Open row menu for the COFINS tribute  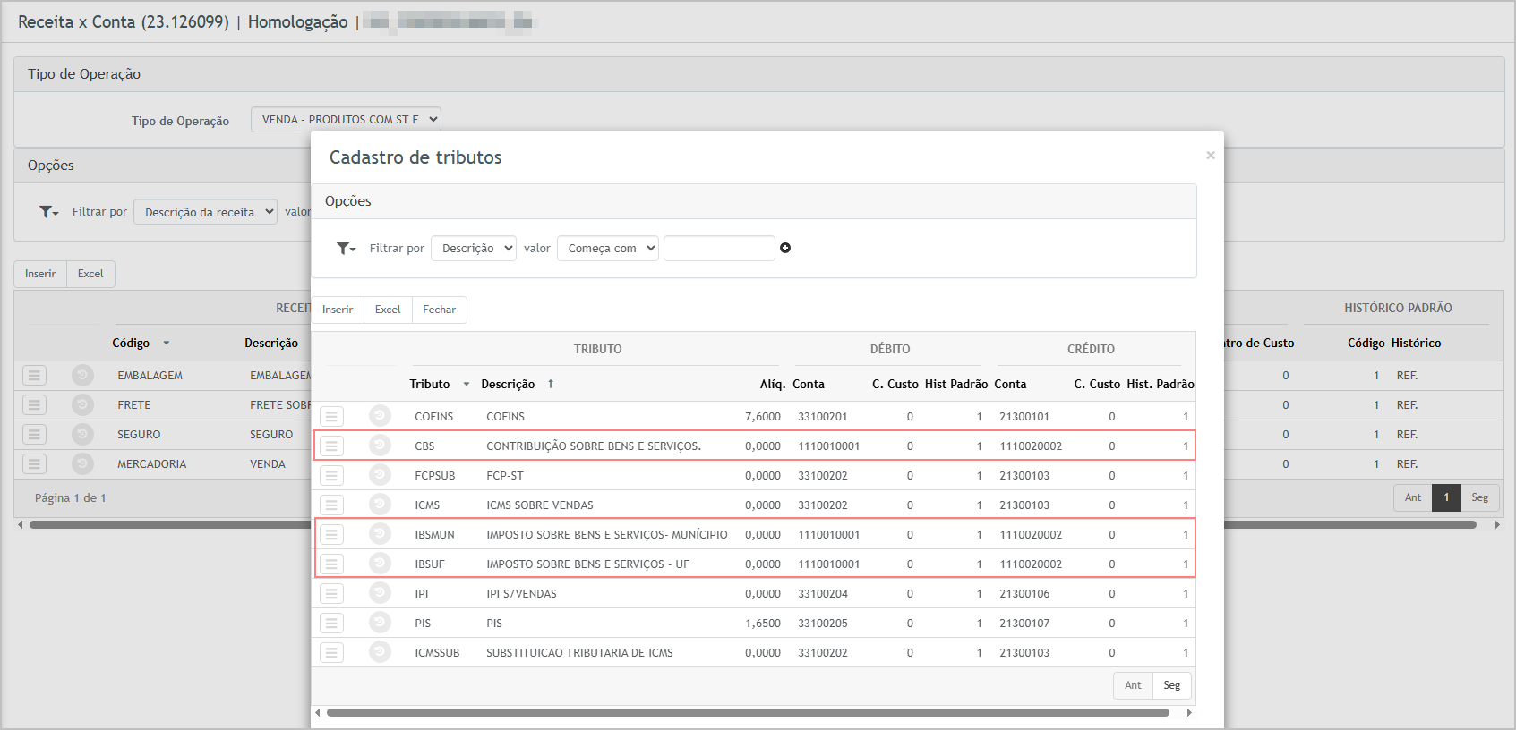[x=331, y=416]
